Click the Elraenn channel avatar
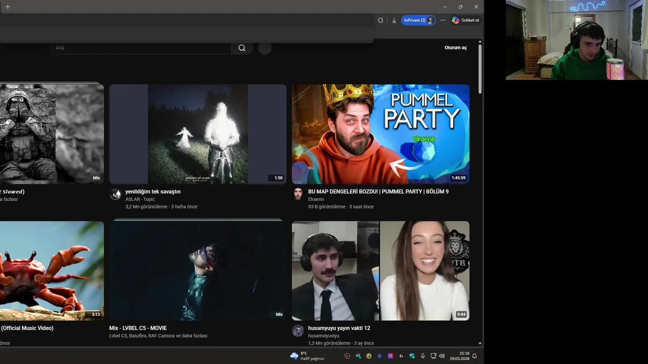 pos(298,194)
